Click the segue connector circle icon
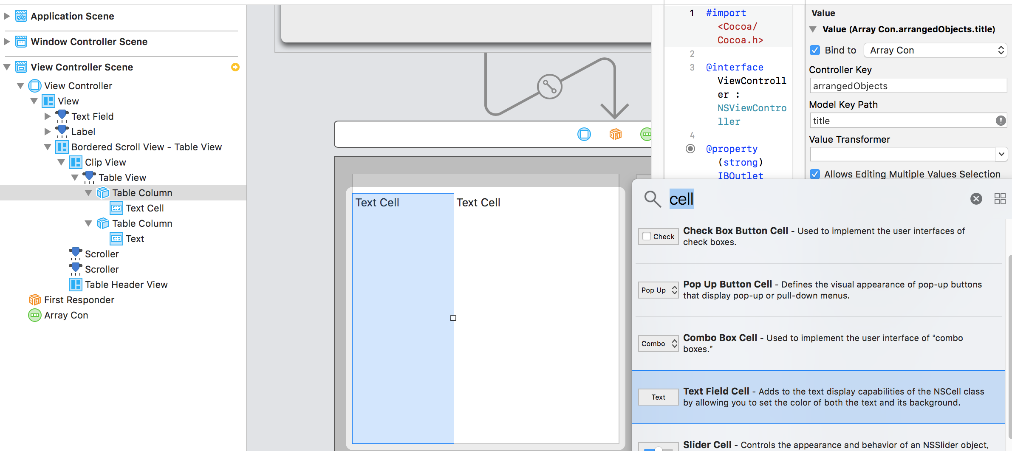1012x451 pixels. pos(549,87)
